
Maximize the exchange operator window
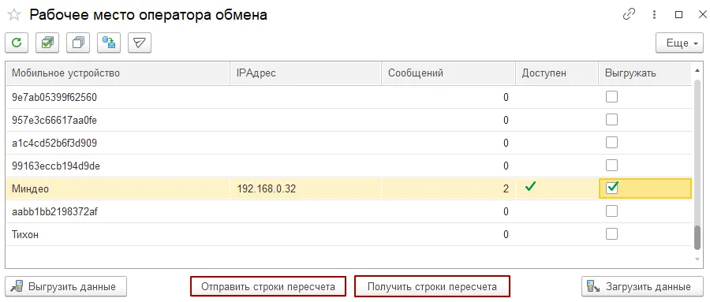click(x=678, y=15)
